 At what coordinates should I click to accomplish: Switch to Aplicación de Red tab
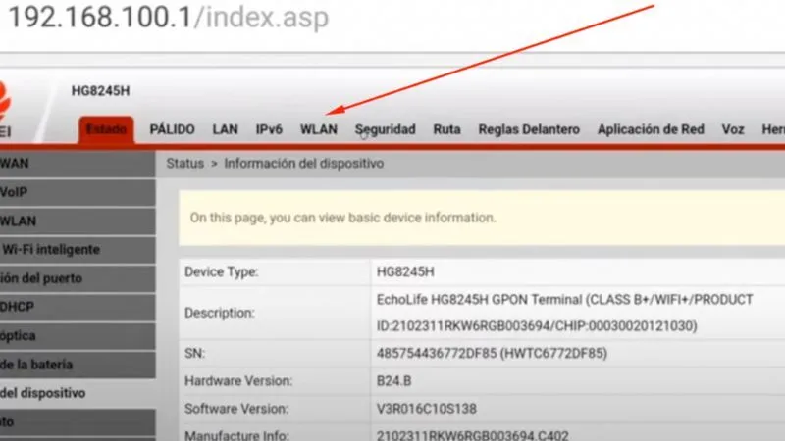(x=651, y=129)
